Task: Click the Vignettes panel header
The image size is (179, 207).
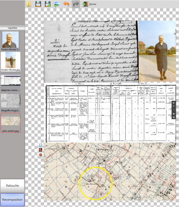Action: (x=12, y=28)
